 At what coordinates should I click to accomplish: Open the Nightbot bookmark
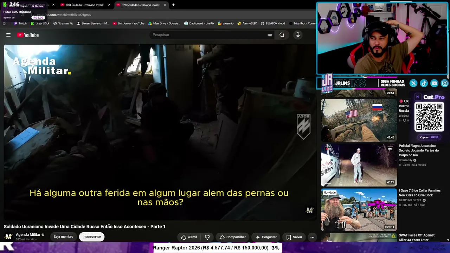302,24
